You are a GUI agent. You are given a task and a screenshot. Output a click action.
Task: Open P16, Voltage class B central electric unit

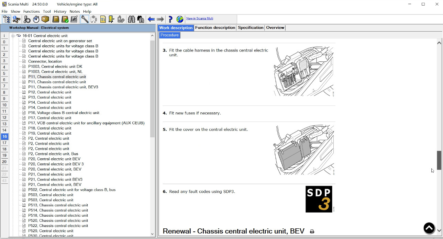click(64, 113)
